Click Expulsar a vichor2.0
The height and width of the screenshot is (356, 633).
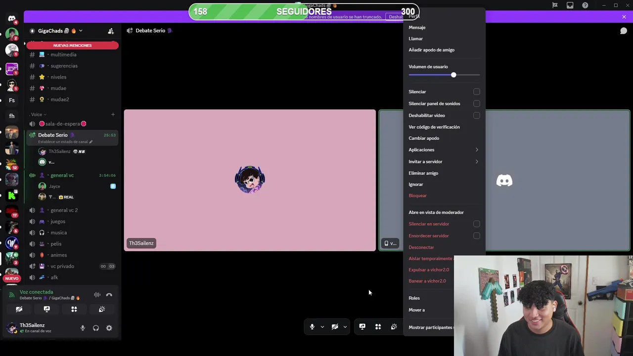coord(430,270)
